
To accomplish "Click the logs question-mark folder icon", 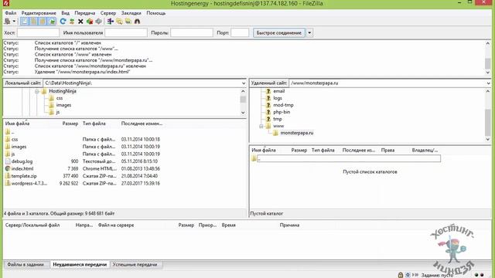I will 268,98.
